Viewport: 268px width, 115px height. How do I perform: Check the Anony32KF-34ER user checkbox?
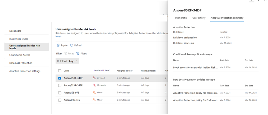[60, 85]
